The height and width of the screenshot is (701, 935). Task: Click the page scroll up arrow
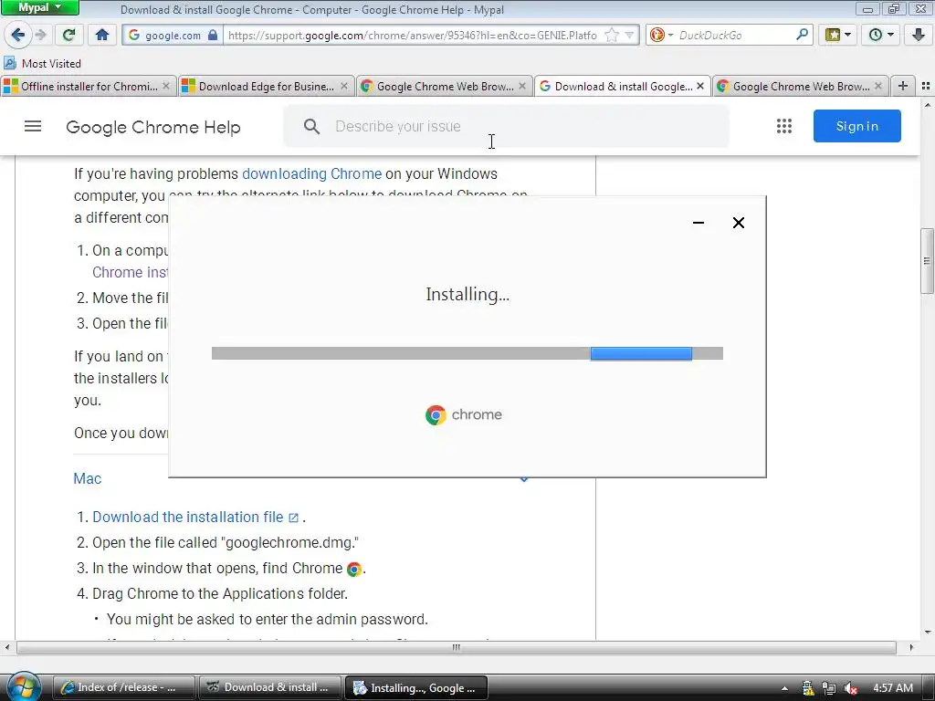pos(928,106)
